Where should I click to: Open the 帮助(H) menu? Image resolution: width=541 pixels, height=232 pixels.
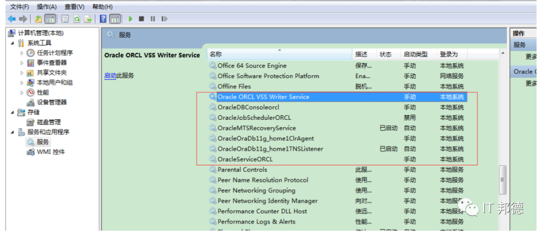[x=103, y=7]
